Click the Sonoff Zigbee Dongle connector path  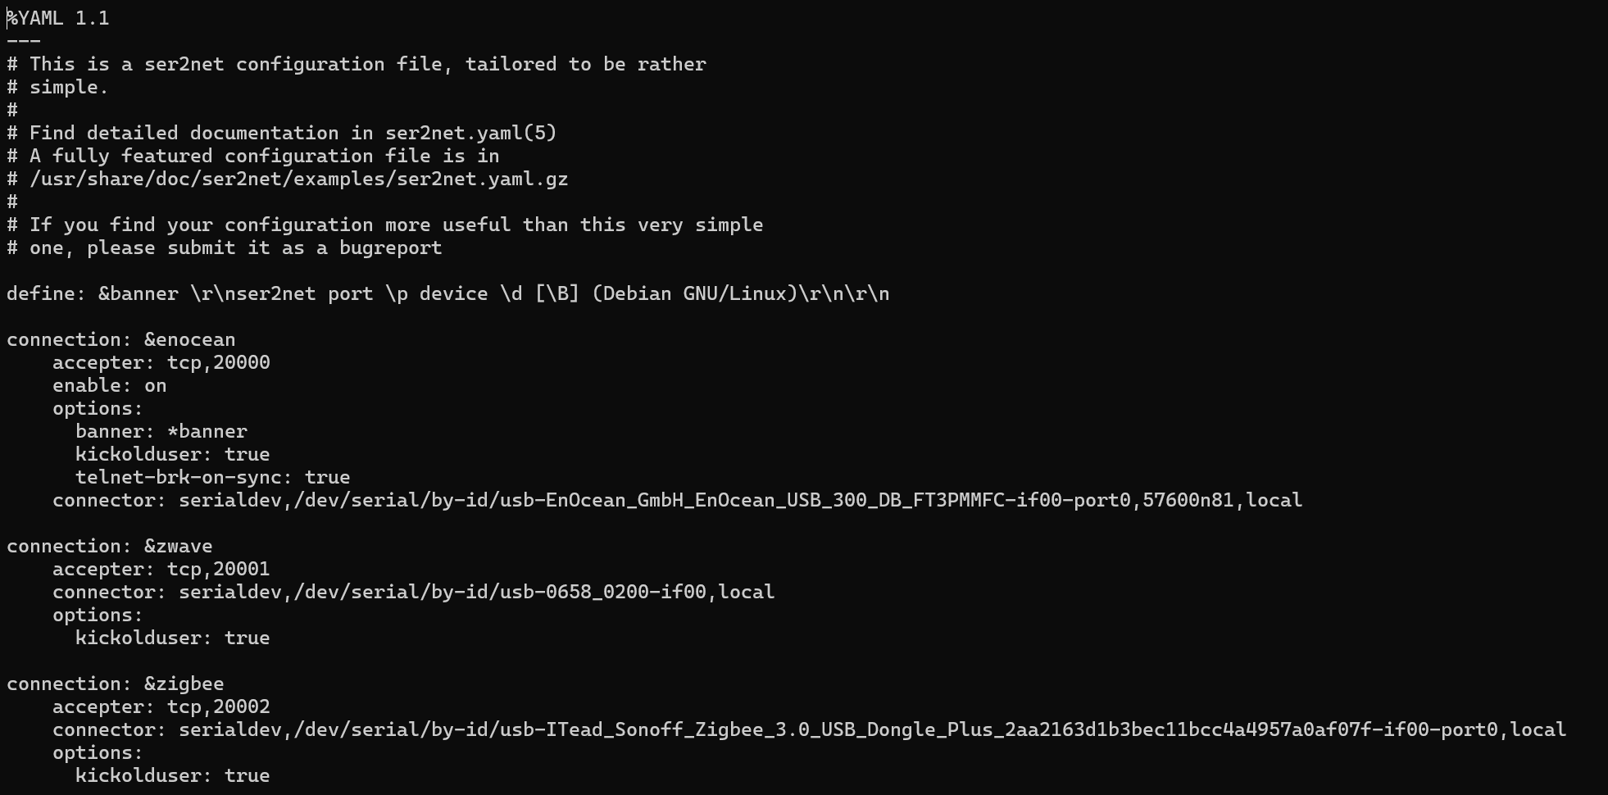click(896, 729)
